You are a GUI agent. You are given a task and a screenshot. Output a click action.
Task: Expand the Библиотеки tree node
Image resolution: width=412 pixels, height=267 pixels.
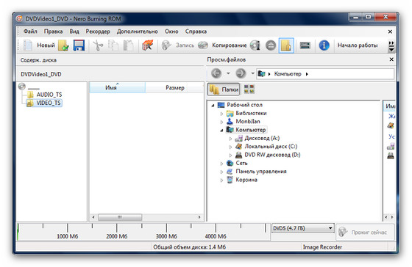pos(221,114)
